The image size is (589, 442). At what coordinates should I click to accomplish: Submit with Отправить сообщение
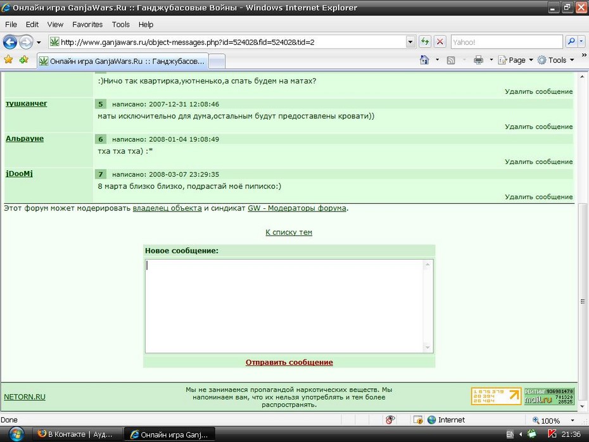[x=289, y=362]
